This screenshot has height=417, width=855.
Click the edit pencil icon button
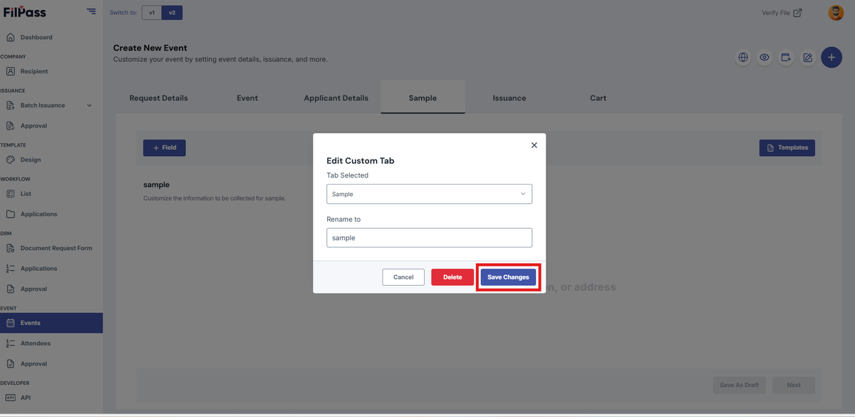tap(807, 58)
